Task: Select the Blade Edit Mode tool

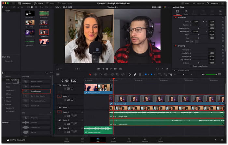Action: pyautogui.click(x=106, y=74)
